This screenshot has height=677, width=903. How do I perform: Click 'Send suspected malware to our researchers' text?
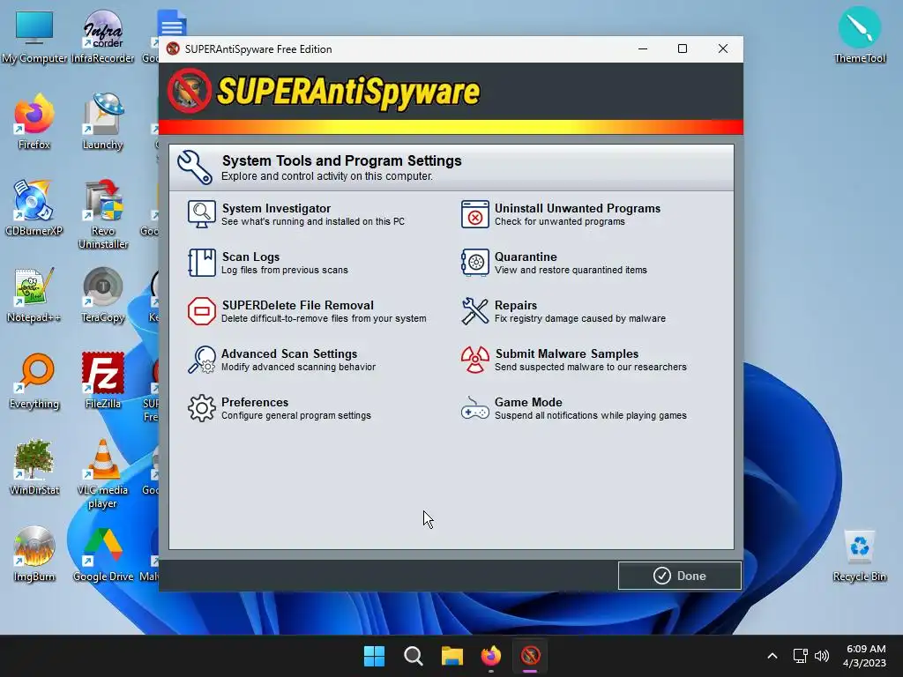(x=590, y=367)
